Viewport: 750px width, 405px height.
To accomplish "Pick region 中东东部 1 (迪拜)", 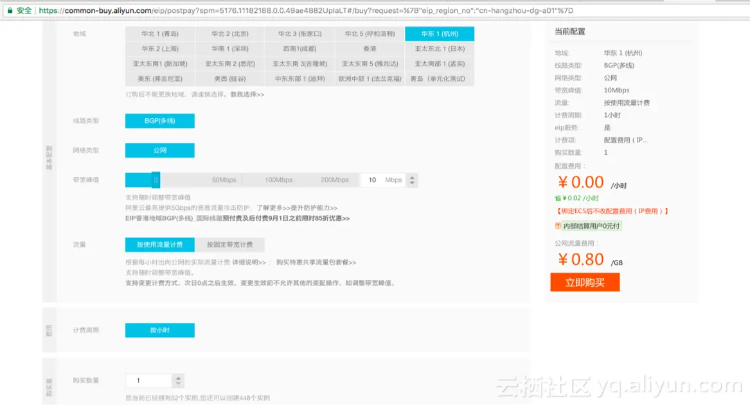I will [300, 79].
